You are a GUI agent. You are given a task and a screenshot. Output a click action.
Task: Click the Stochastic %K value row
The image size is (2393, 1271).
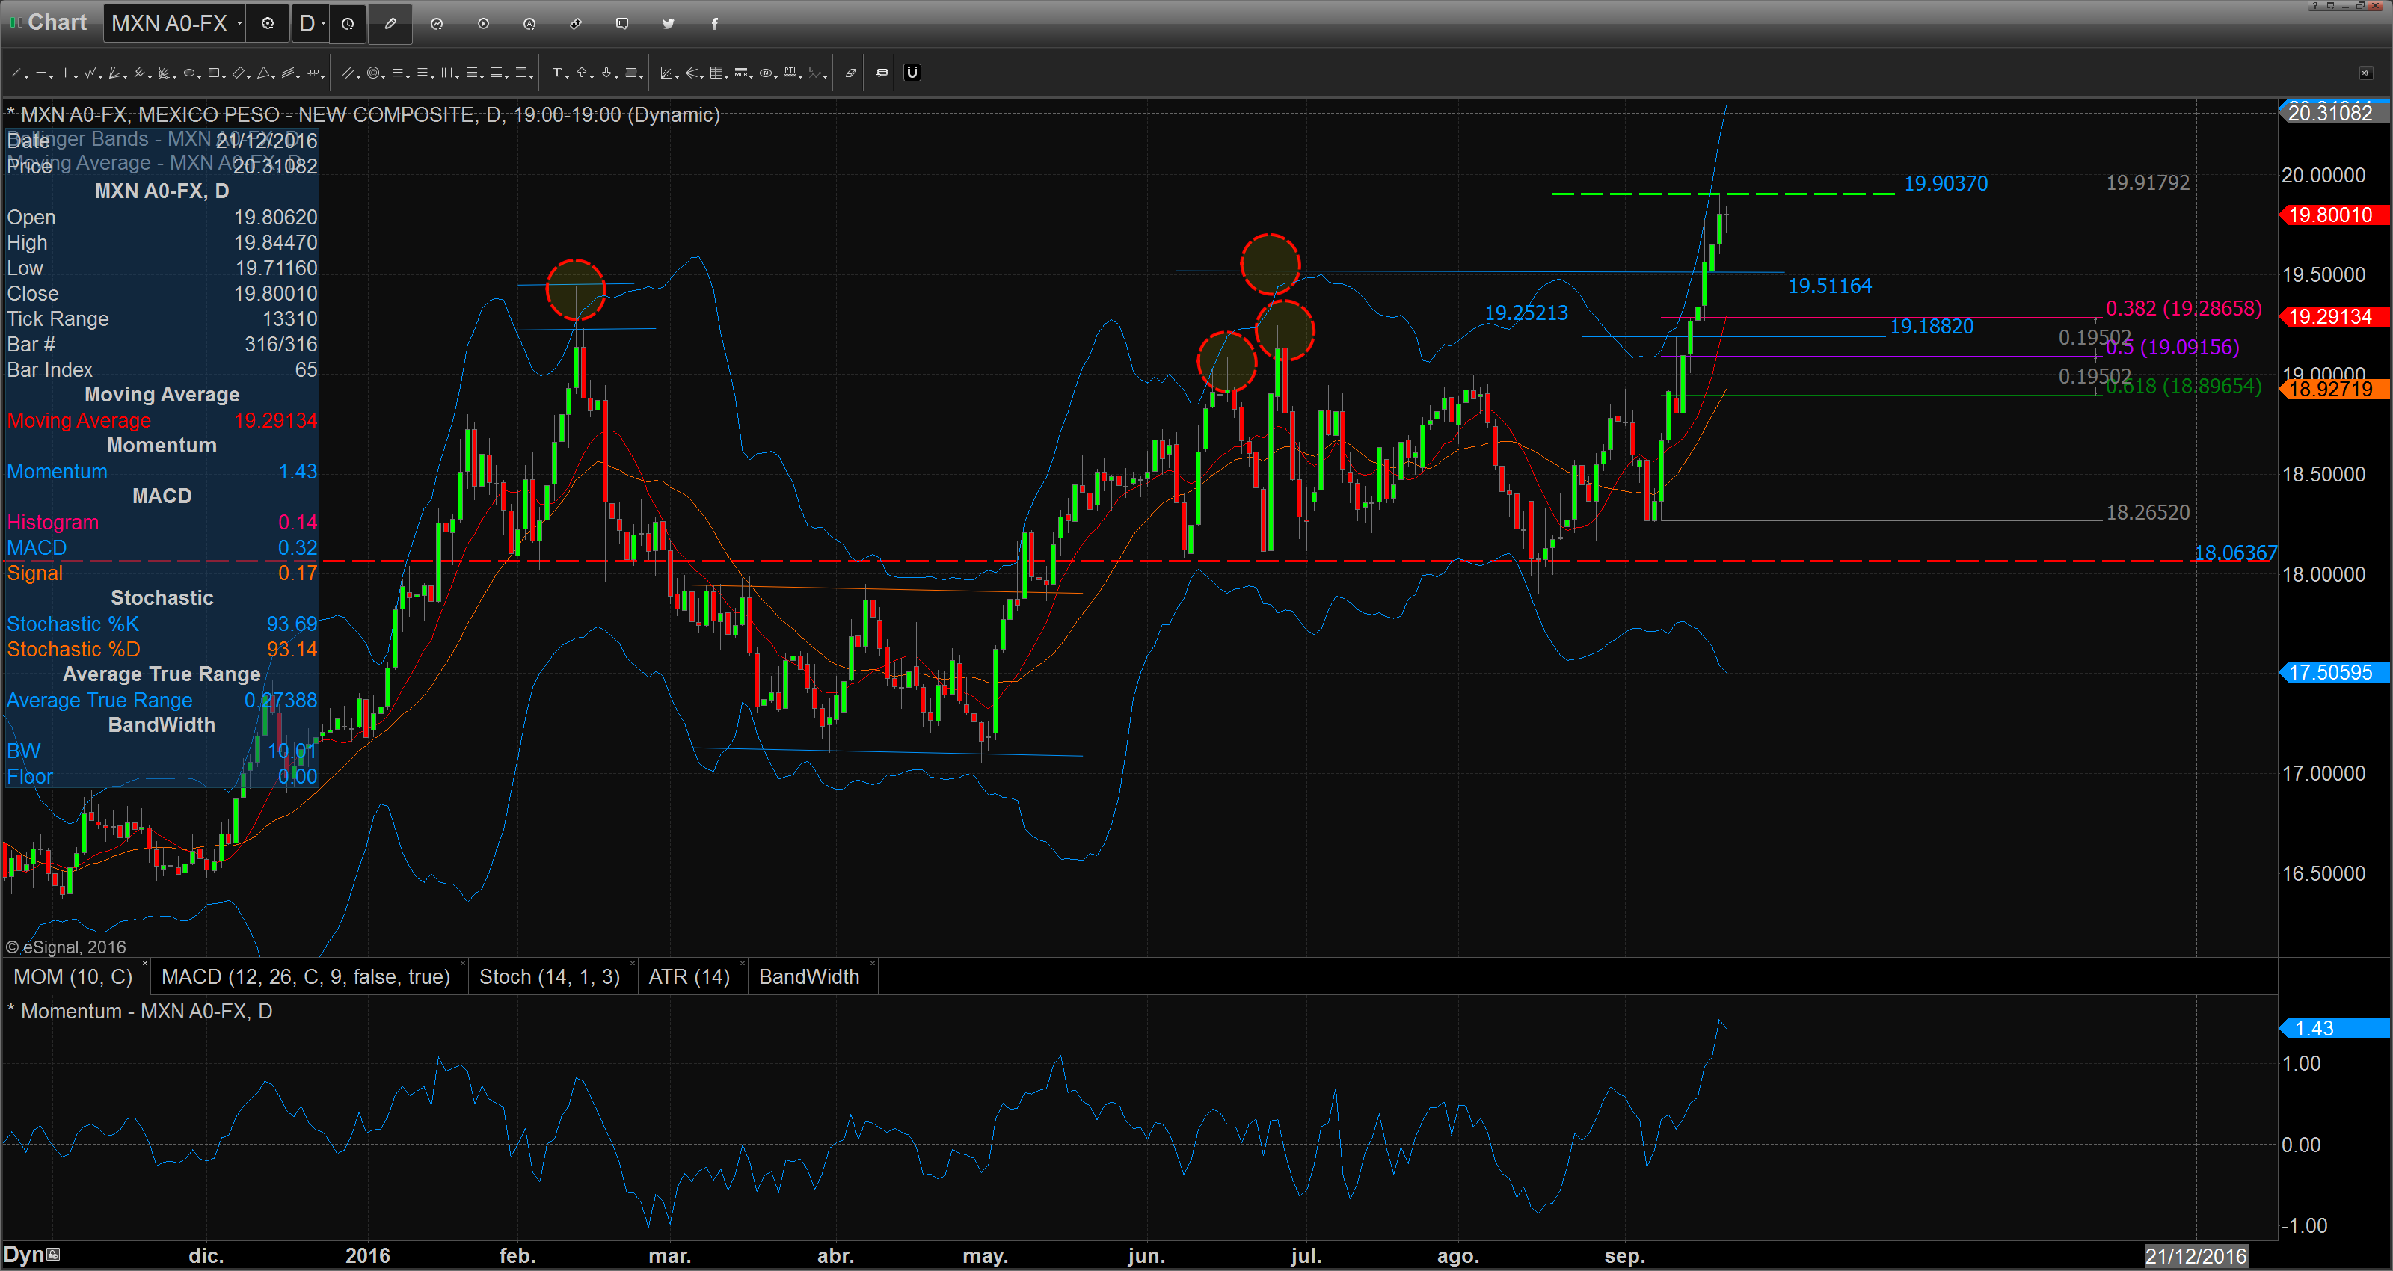click(x=162, y=624)
